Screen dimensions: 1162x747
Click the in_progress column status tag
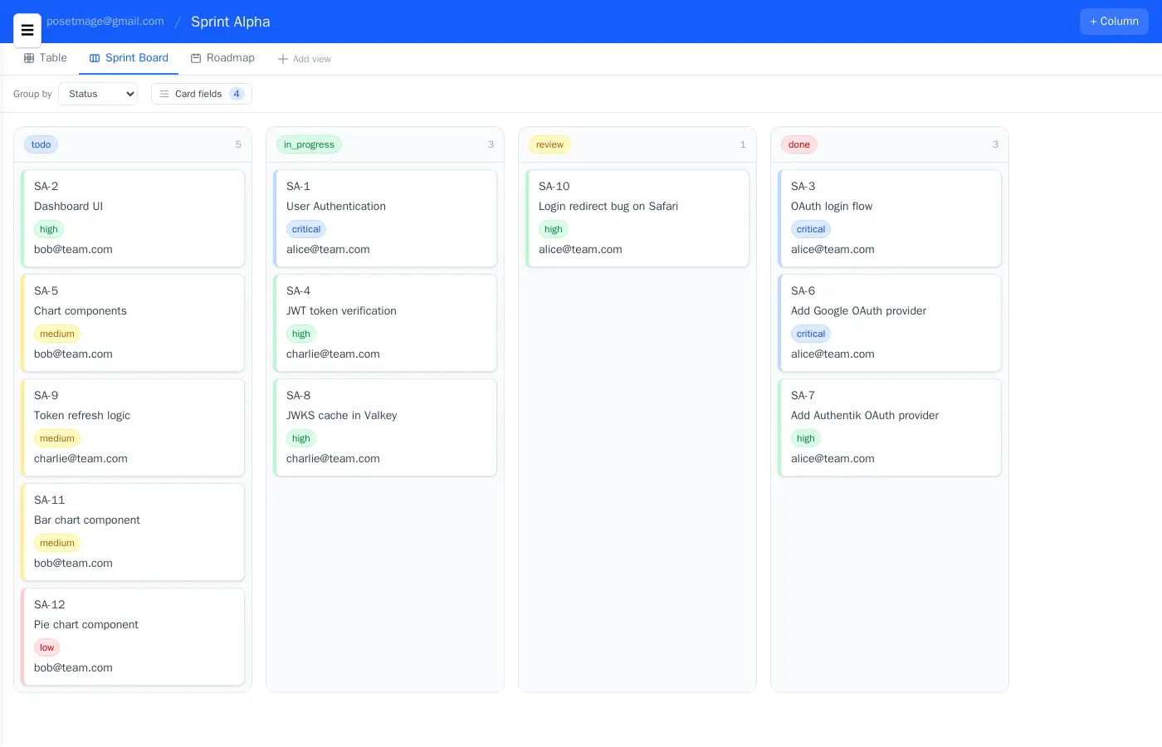coord(309,144)
